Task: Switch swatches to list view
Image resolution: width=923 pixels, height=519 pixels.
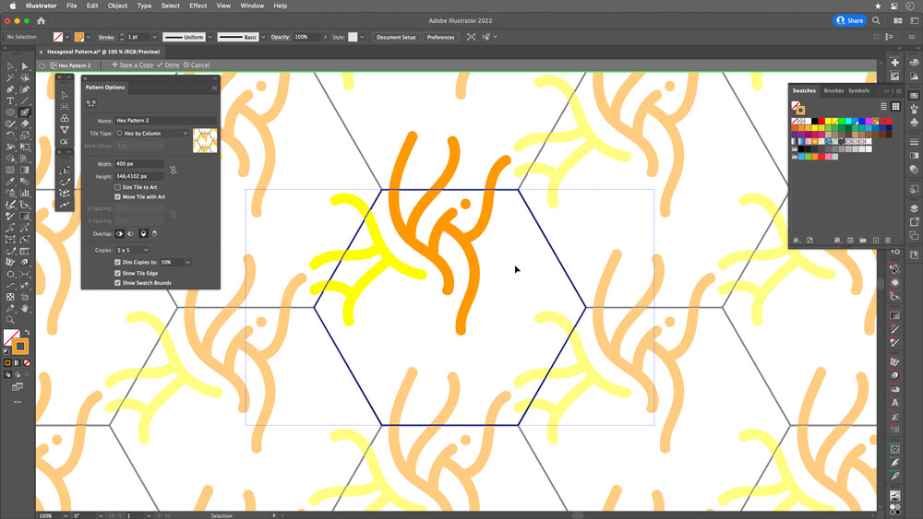Action: [x=883, y=106]
